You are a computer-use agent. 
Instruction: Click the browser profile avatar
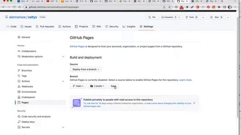(x=230, y=7)
